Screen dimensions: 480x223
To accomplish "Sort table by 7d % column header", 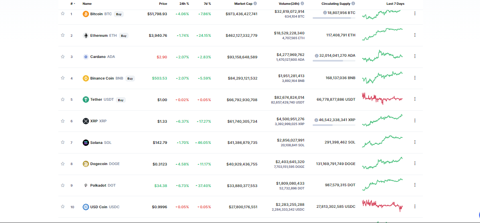I will tap(207, 4).
